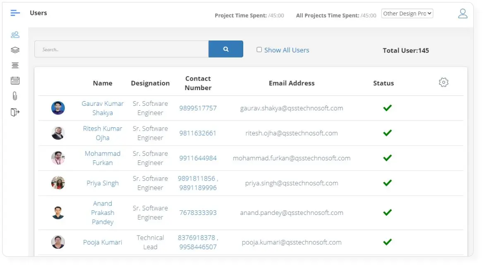Click status checkmark for Anand Prakash Pandey
Image resolution: width=484 pixels, height=267 pixels.
tap(387, 212)
